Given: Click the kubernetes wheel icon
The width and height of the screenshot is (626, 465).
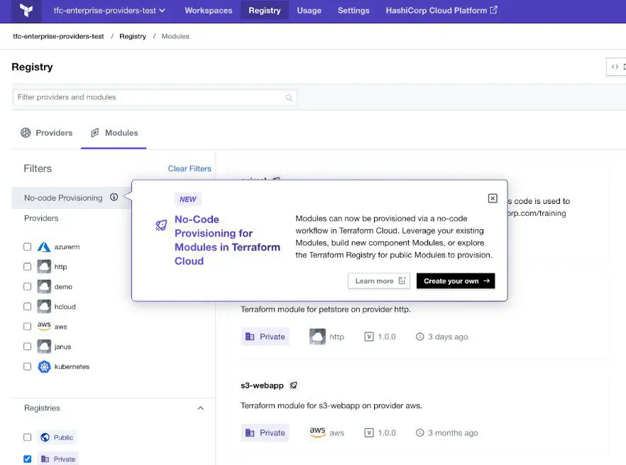Looking at the screenshot, I should coord(44,367).
